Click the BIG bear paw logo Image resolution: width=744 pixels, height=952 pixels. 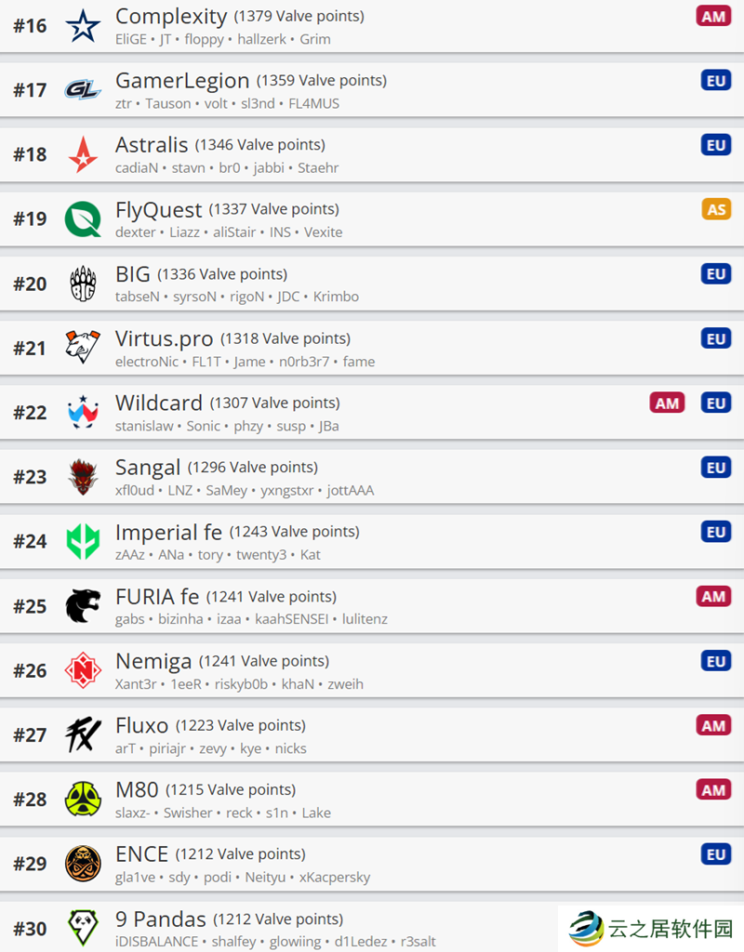pyautogui.click(x=83, y=284)
